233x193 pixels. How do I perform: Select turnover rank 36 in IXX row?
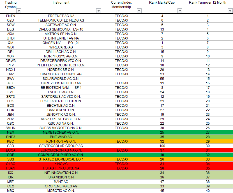tap(207, 173)
